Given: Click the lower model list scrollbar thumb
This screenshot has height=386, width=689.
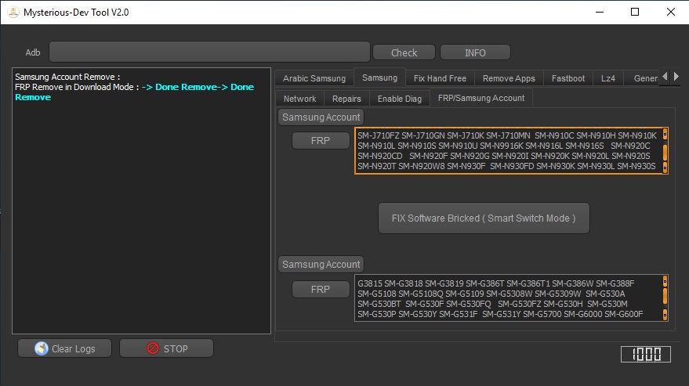Looking at the screenshot, I should pos(665,295).
